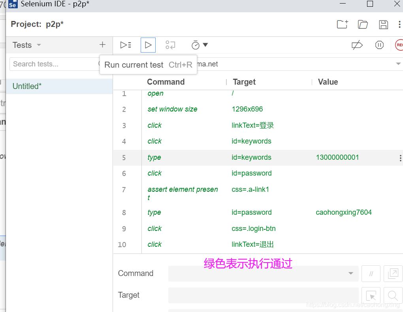403x312 pixels.
Task: Create new project icon
Action: 342,25
